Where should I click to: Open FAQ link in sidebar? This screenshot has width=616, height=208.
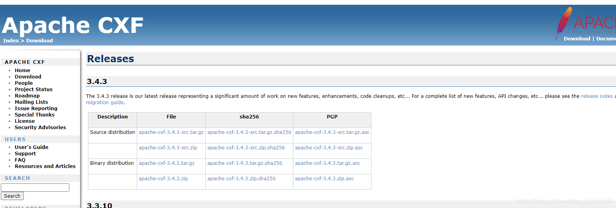pyautogui.click(x=20, y=160)
